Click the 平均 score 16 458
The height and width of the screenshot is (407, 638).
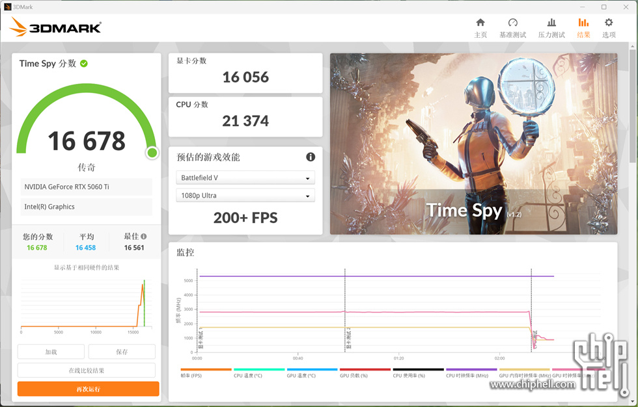click(85, 248)
